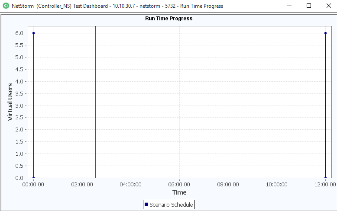Click the 10:00:00 time axis tick label

coord(277,185)
